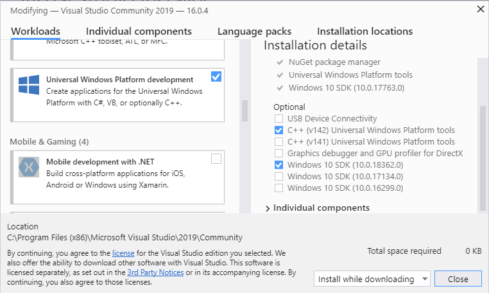Check Windows 10 SDK (10.0.16299.0)
The height and width of the screenshot is (293, 489).
(279, 188)
